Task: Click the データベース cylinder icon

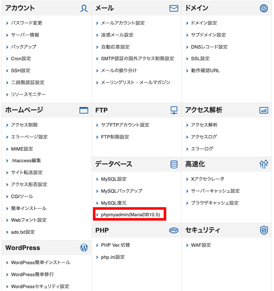Action: 174,164
